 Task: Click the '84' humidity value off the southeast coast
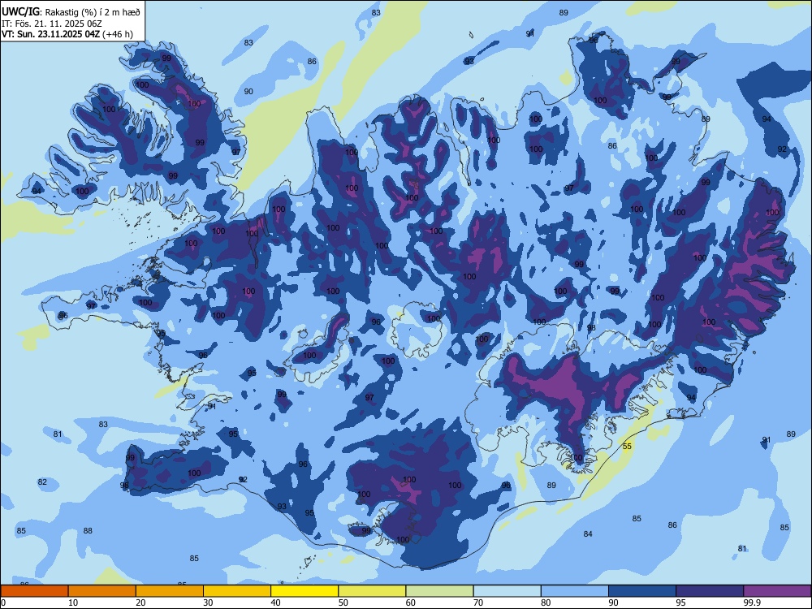coord(588,534)
